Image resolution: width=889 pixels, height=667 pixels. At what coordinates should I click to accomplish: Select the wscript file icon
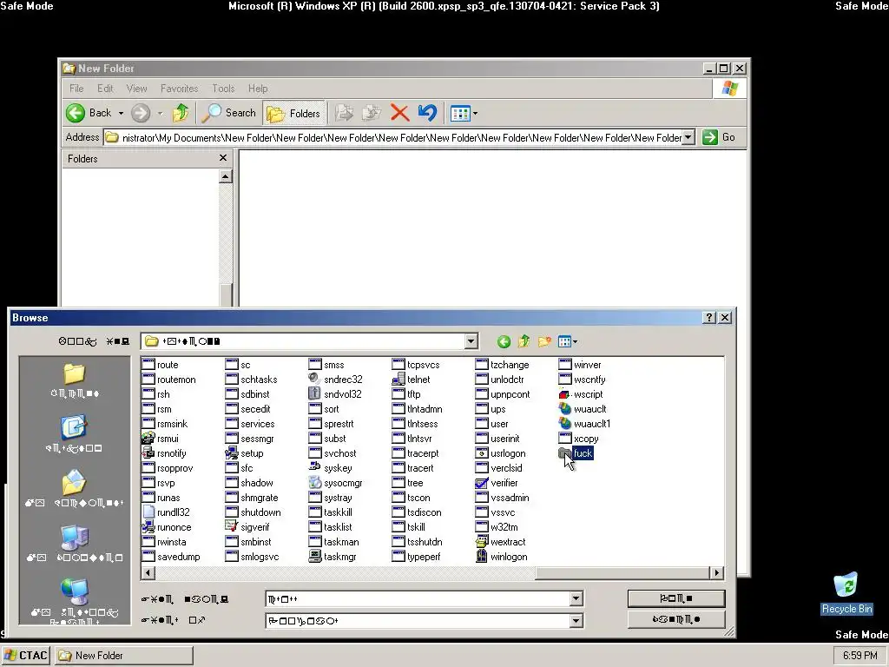[x=565, y=393]
